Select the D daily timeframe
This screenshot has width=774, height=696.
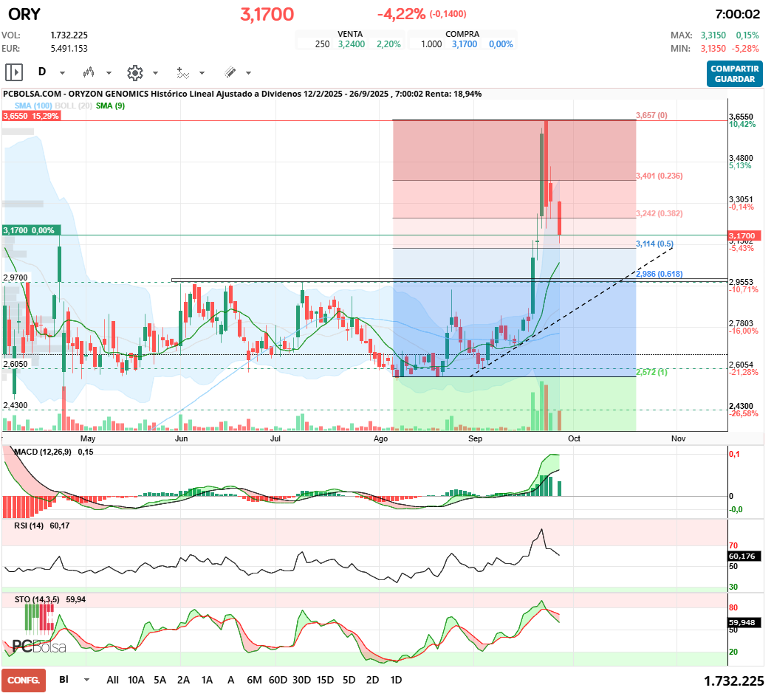pos(42,72)
